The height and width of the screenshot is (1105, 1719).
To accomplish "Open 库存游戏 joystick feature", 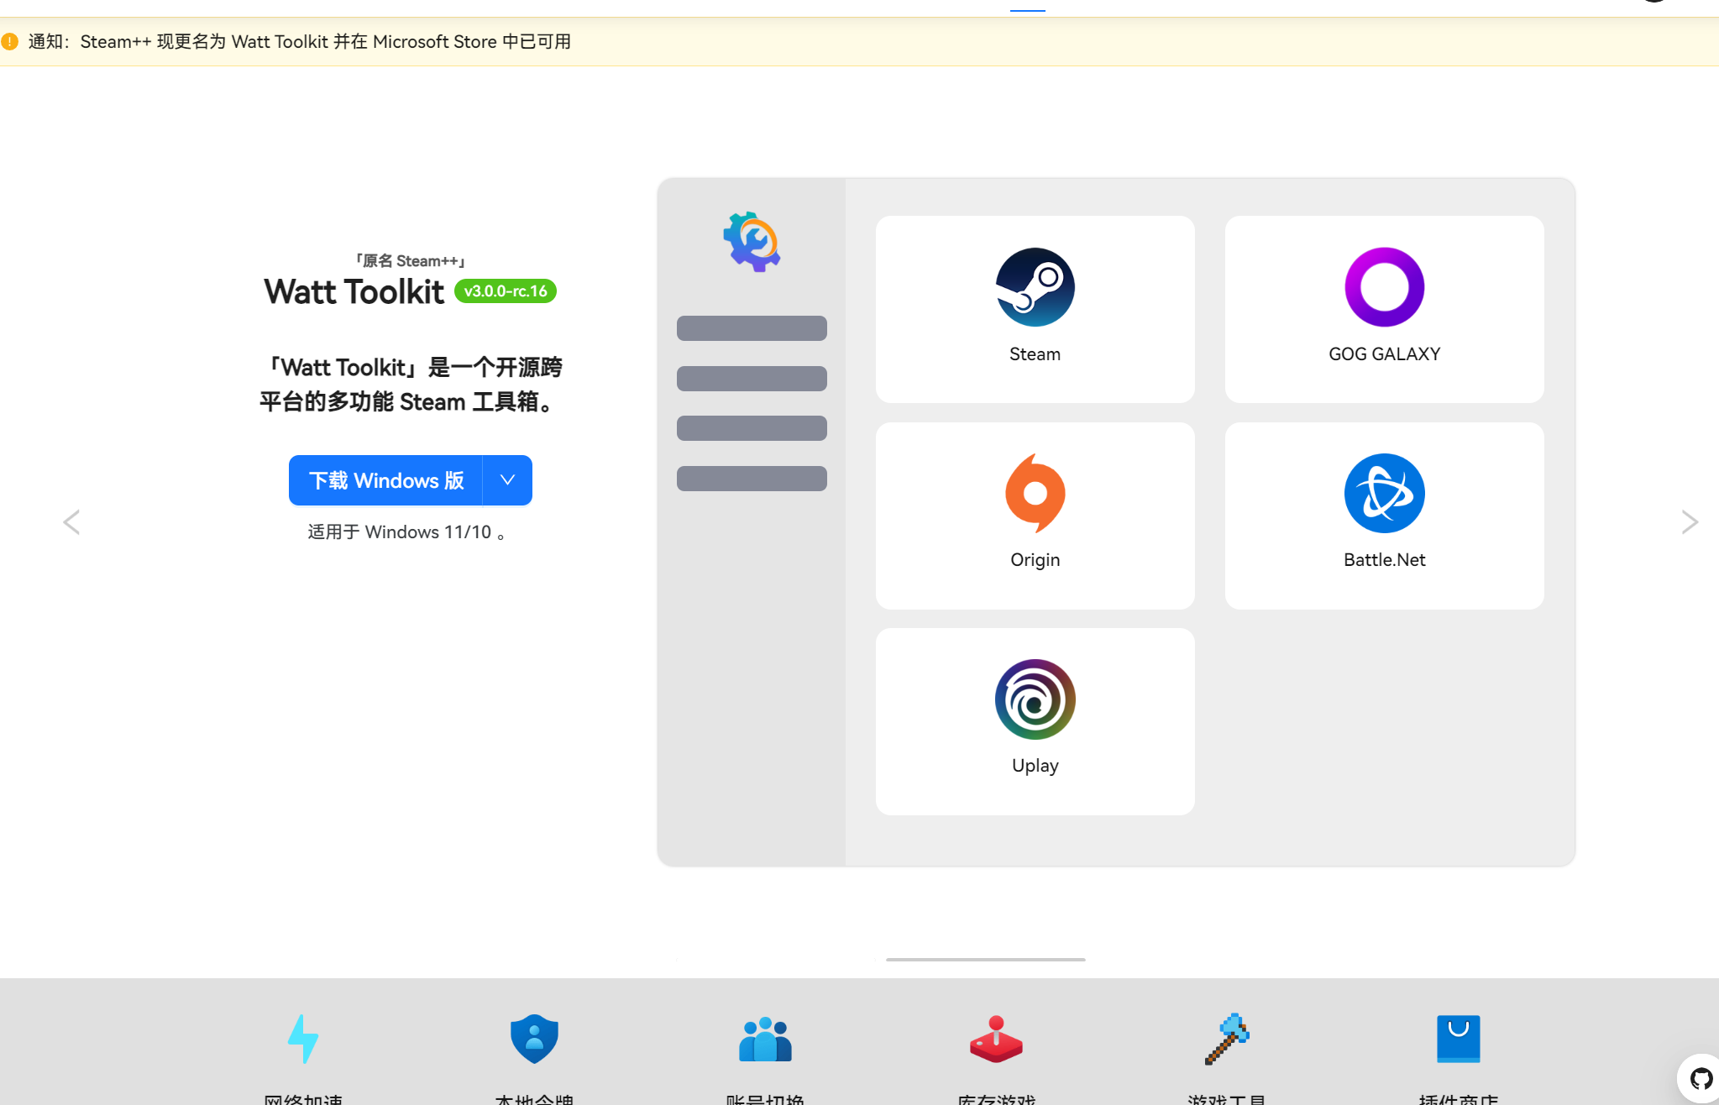I will tap(996, 1040).
